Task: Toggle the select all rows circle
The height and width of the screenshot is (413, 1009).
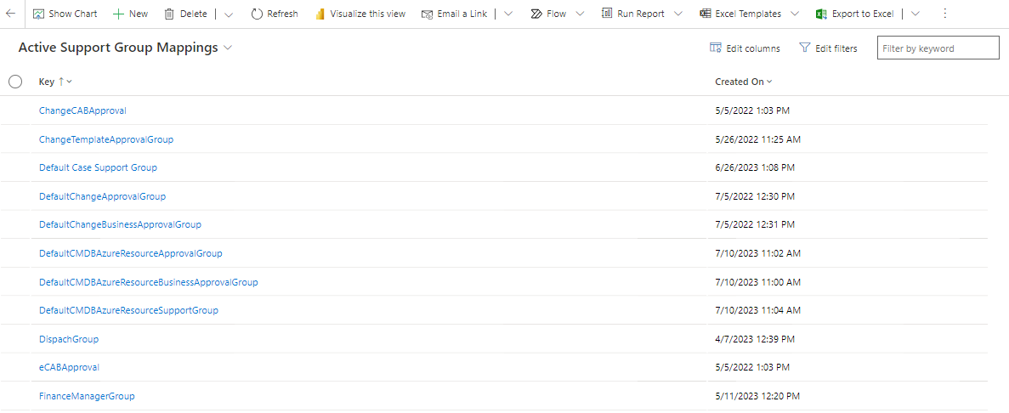Action: coord(15,82)
